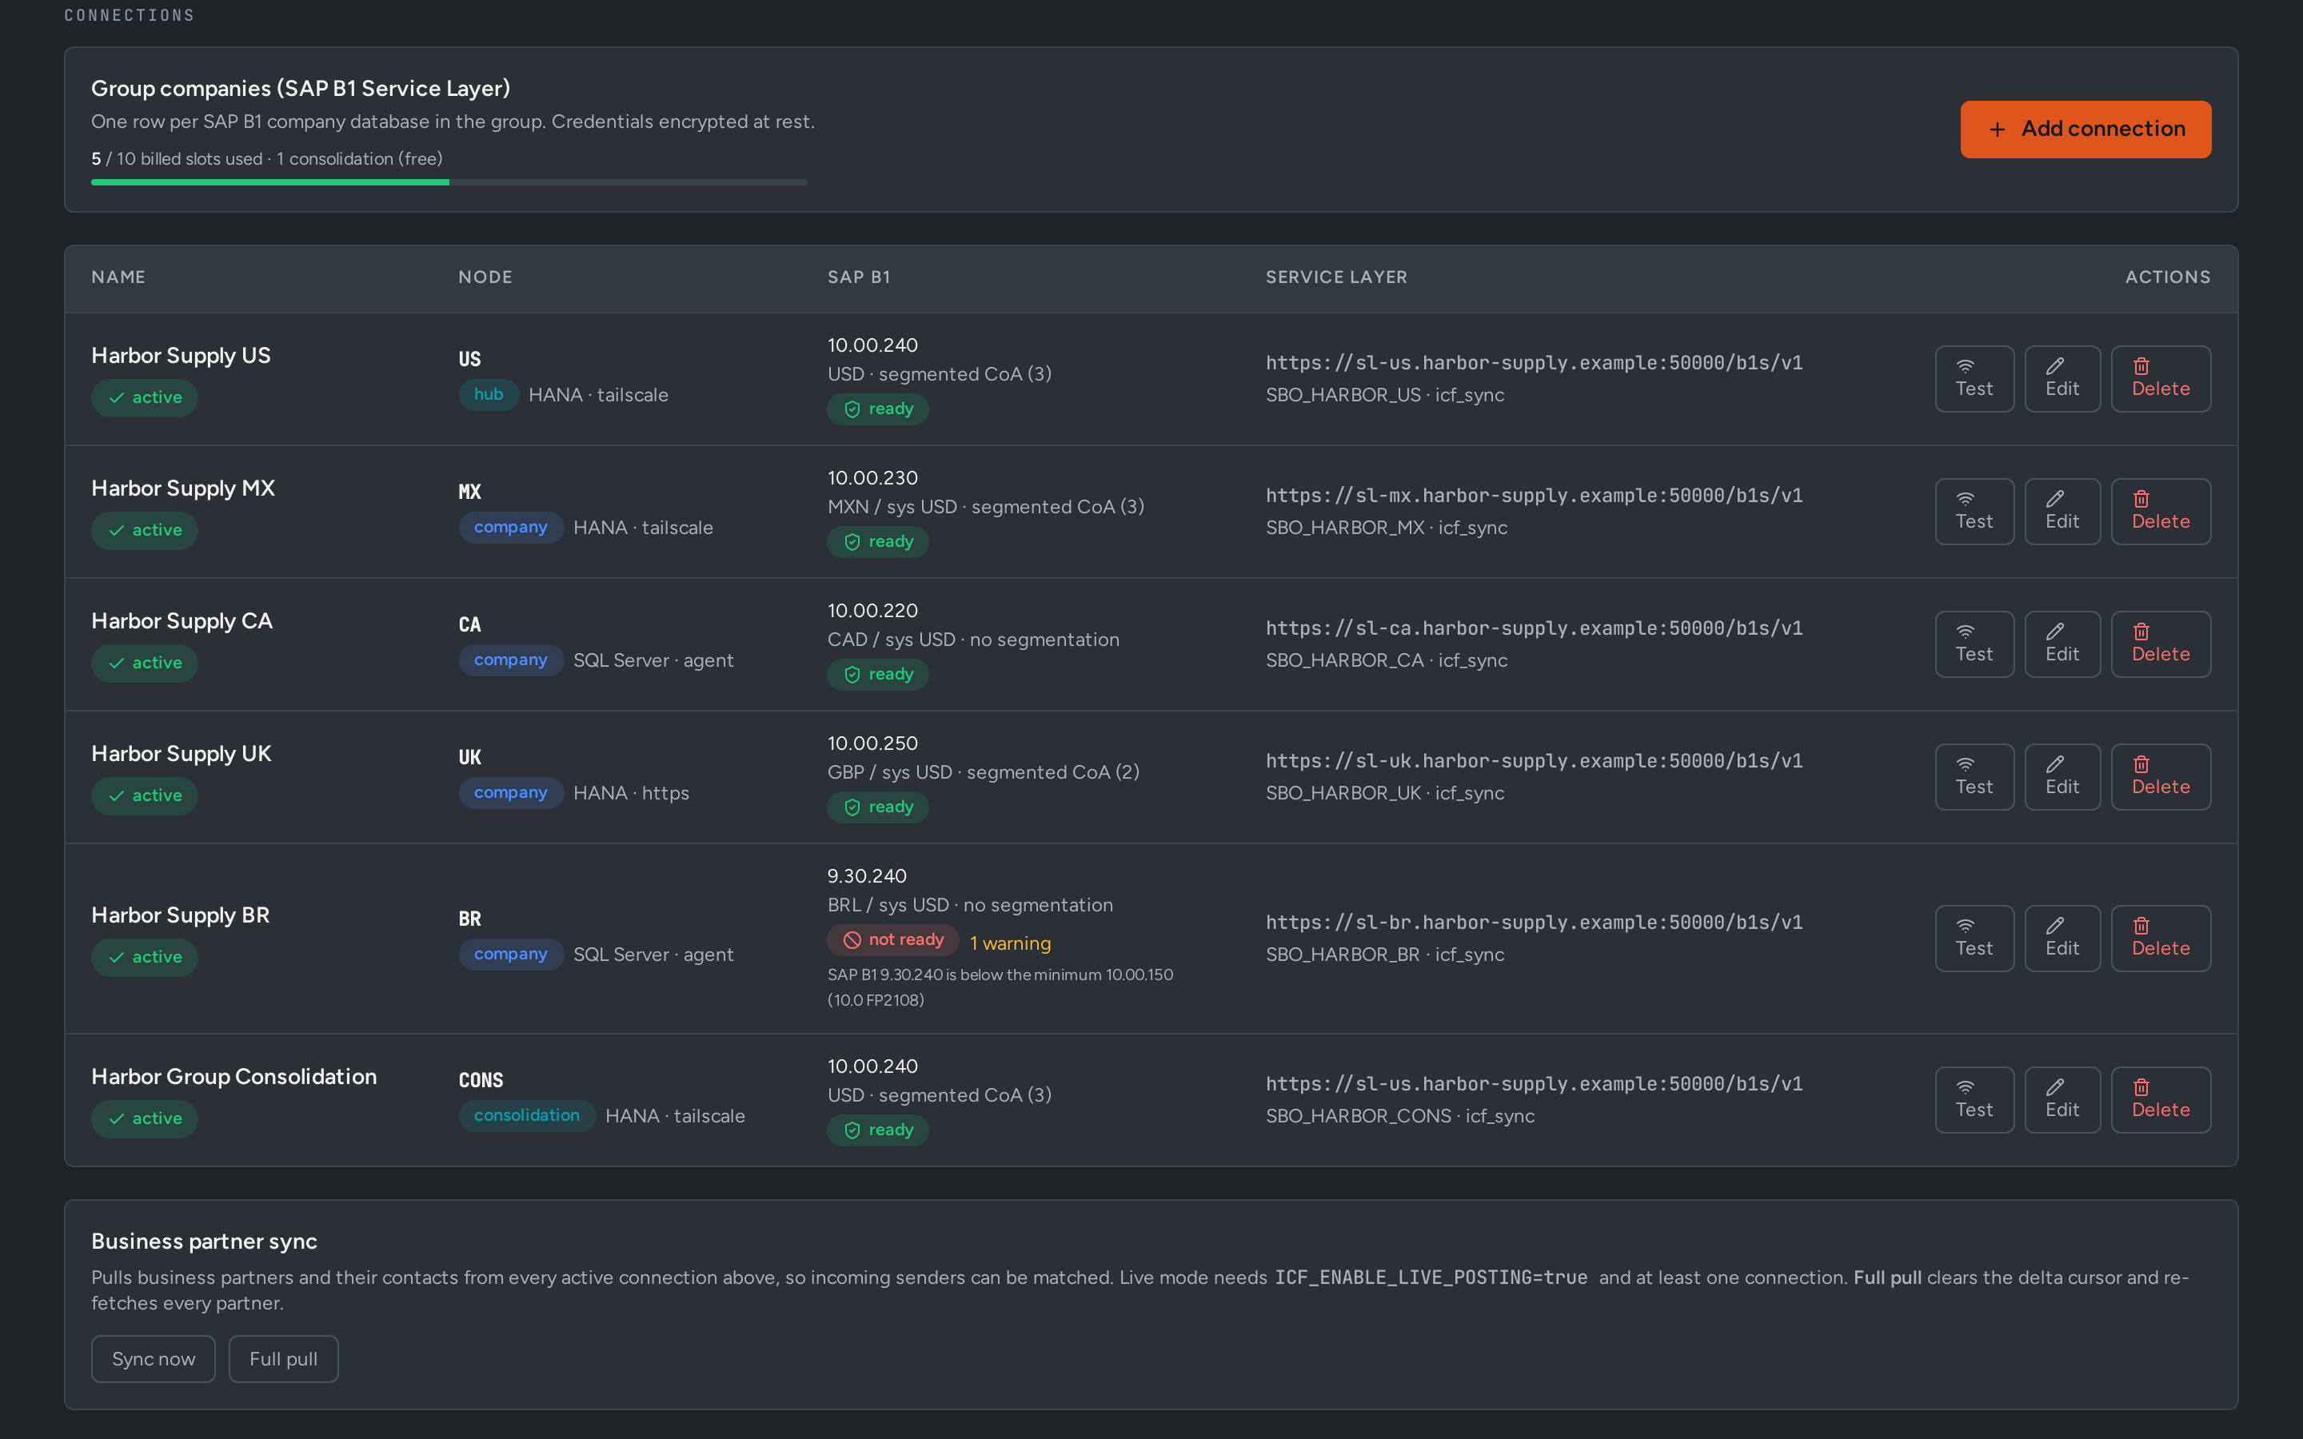Image resolution: width=2303 pixels, height=1439 pixels.
Task: Click the SAP B1 column header
Action: click(x=858, y=277)
